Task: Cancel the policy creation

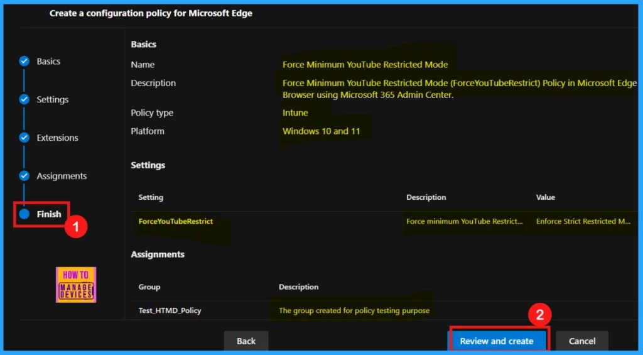Action: (x=582, y=341)
